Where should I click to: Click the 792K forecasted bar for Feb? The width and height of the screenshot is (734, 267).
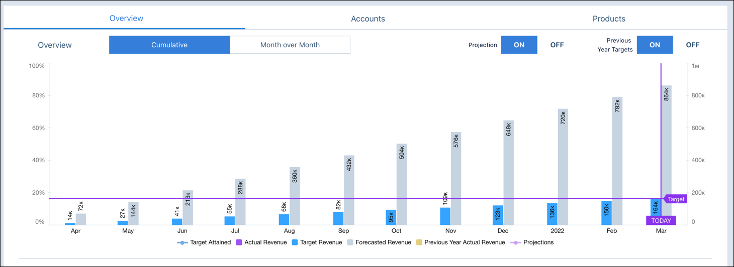(617, 161)
